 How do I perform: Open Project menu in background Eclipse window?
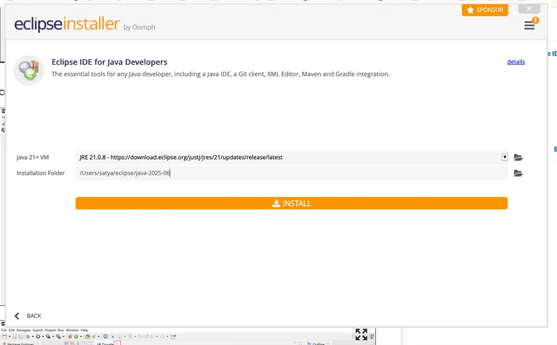tap(51, 330)
